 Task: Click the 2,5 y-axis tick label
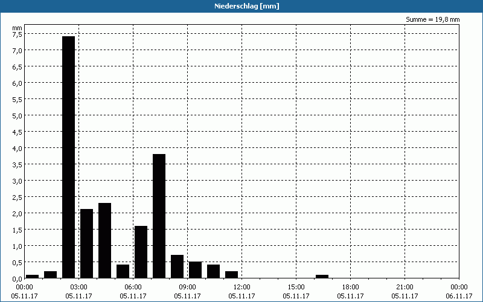[x=17, y=198]
